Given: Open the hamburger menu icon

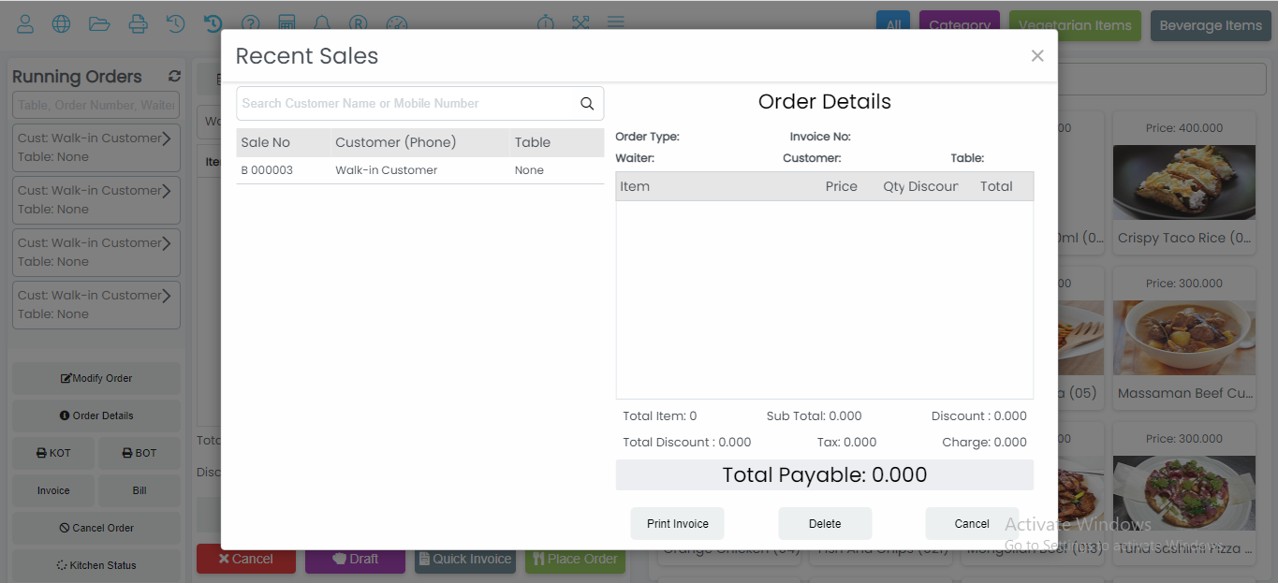Looking at the screenshot, I should click(x=615, y=22).
